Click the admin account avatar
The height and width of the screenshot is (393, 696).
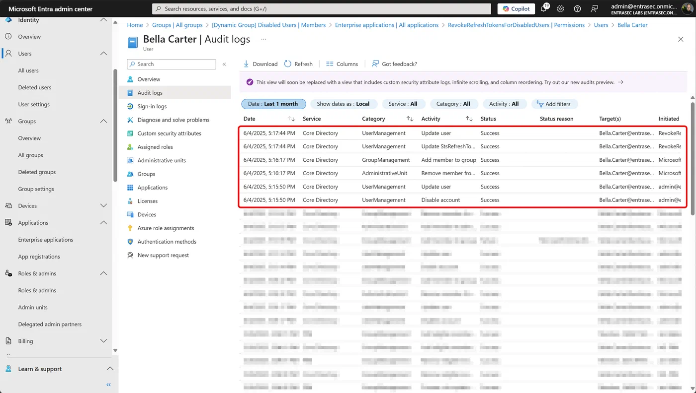(687, 8)
